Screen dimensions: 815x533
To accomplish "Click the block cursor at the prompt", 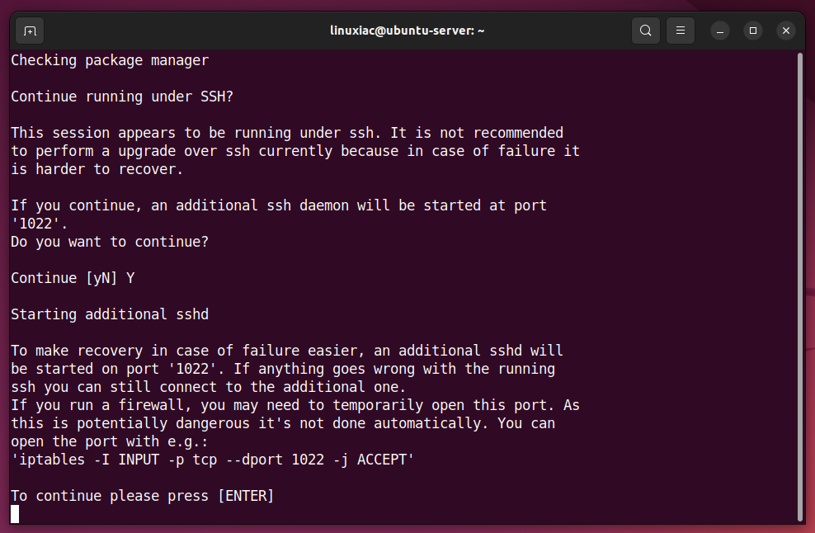I will [15, 514].
